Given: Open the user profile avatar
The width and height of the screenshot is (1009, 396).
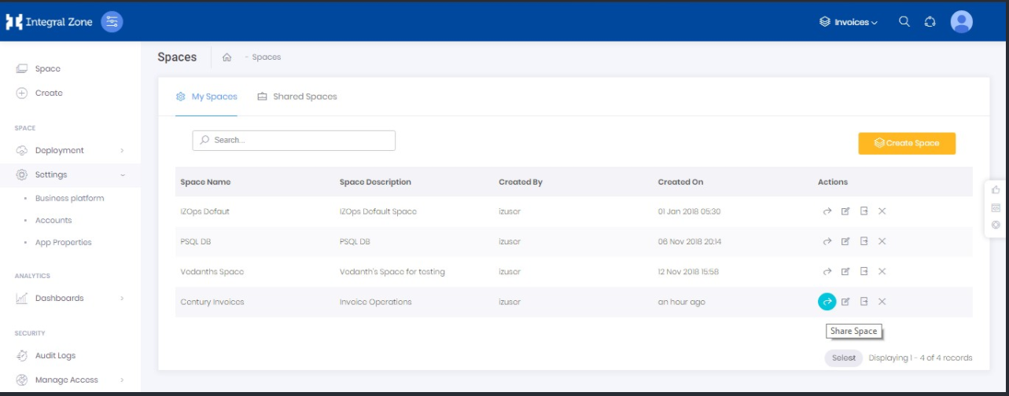Looking at the screenshot, I should tap(961, 22).
